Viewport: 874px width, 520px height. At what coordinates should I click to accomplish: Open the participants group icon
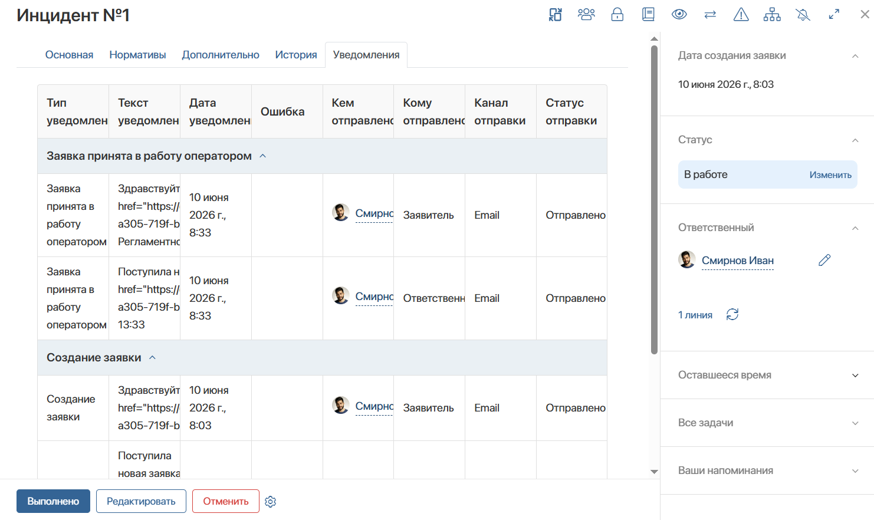point(586,15)
